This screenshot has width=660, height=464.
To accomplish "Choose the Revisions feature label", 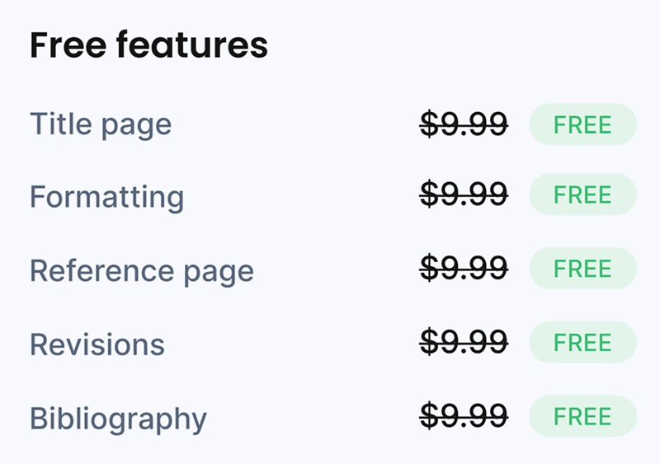I will tap(97, 344).
